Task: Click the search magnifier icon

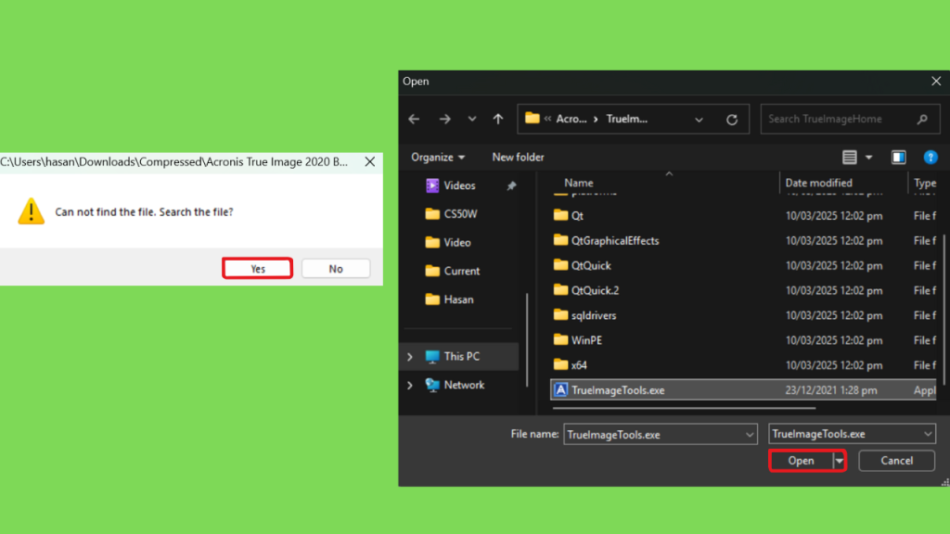Action: [x=923, y=120]
